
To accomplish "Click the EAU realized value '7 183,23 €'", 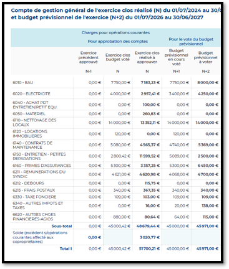I will [150, 83].
